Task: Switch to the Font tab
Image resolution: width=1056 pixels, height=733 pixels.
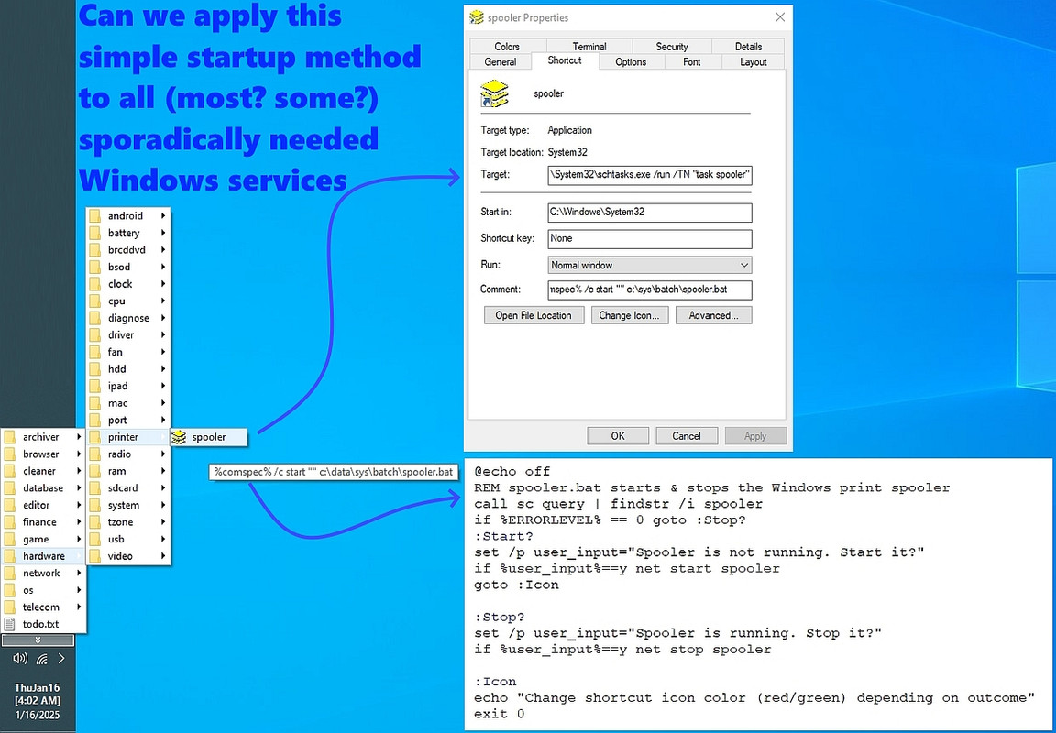Action: pos(692,62)
